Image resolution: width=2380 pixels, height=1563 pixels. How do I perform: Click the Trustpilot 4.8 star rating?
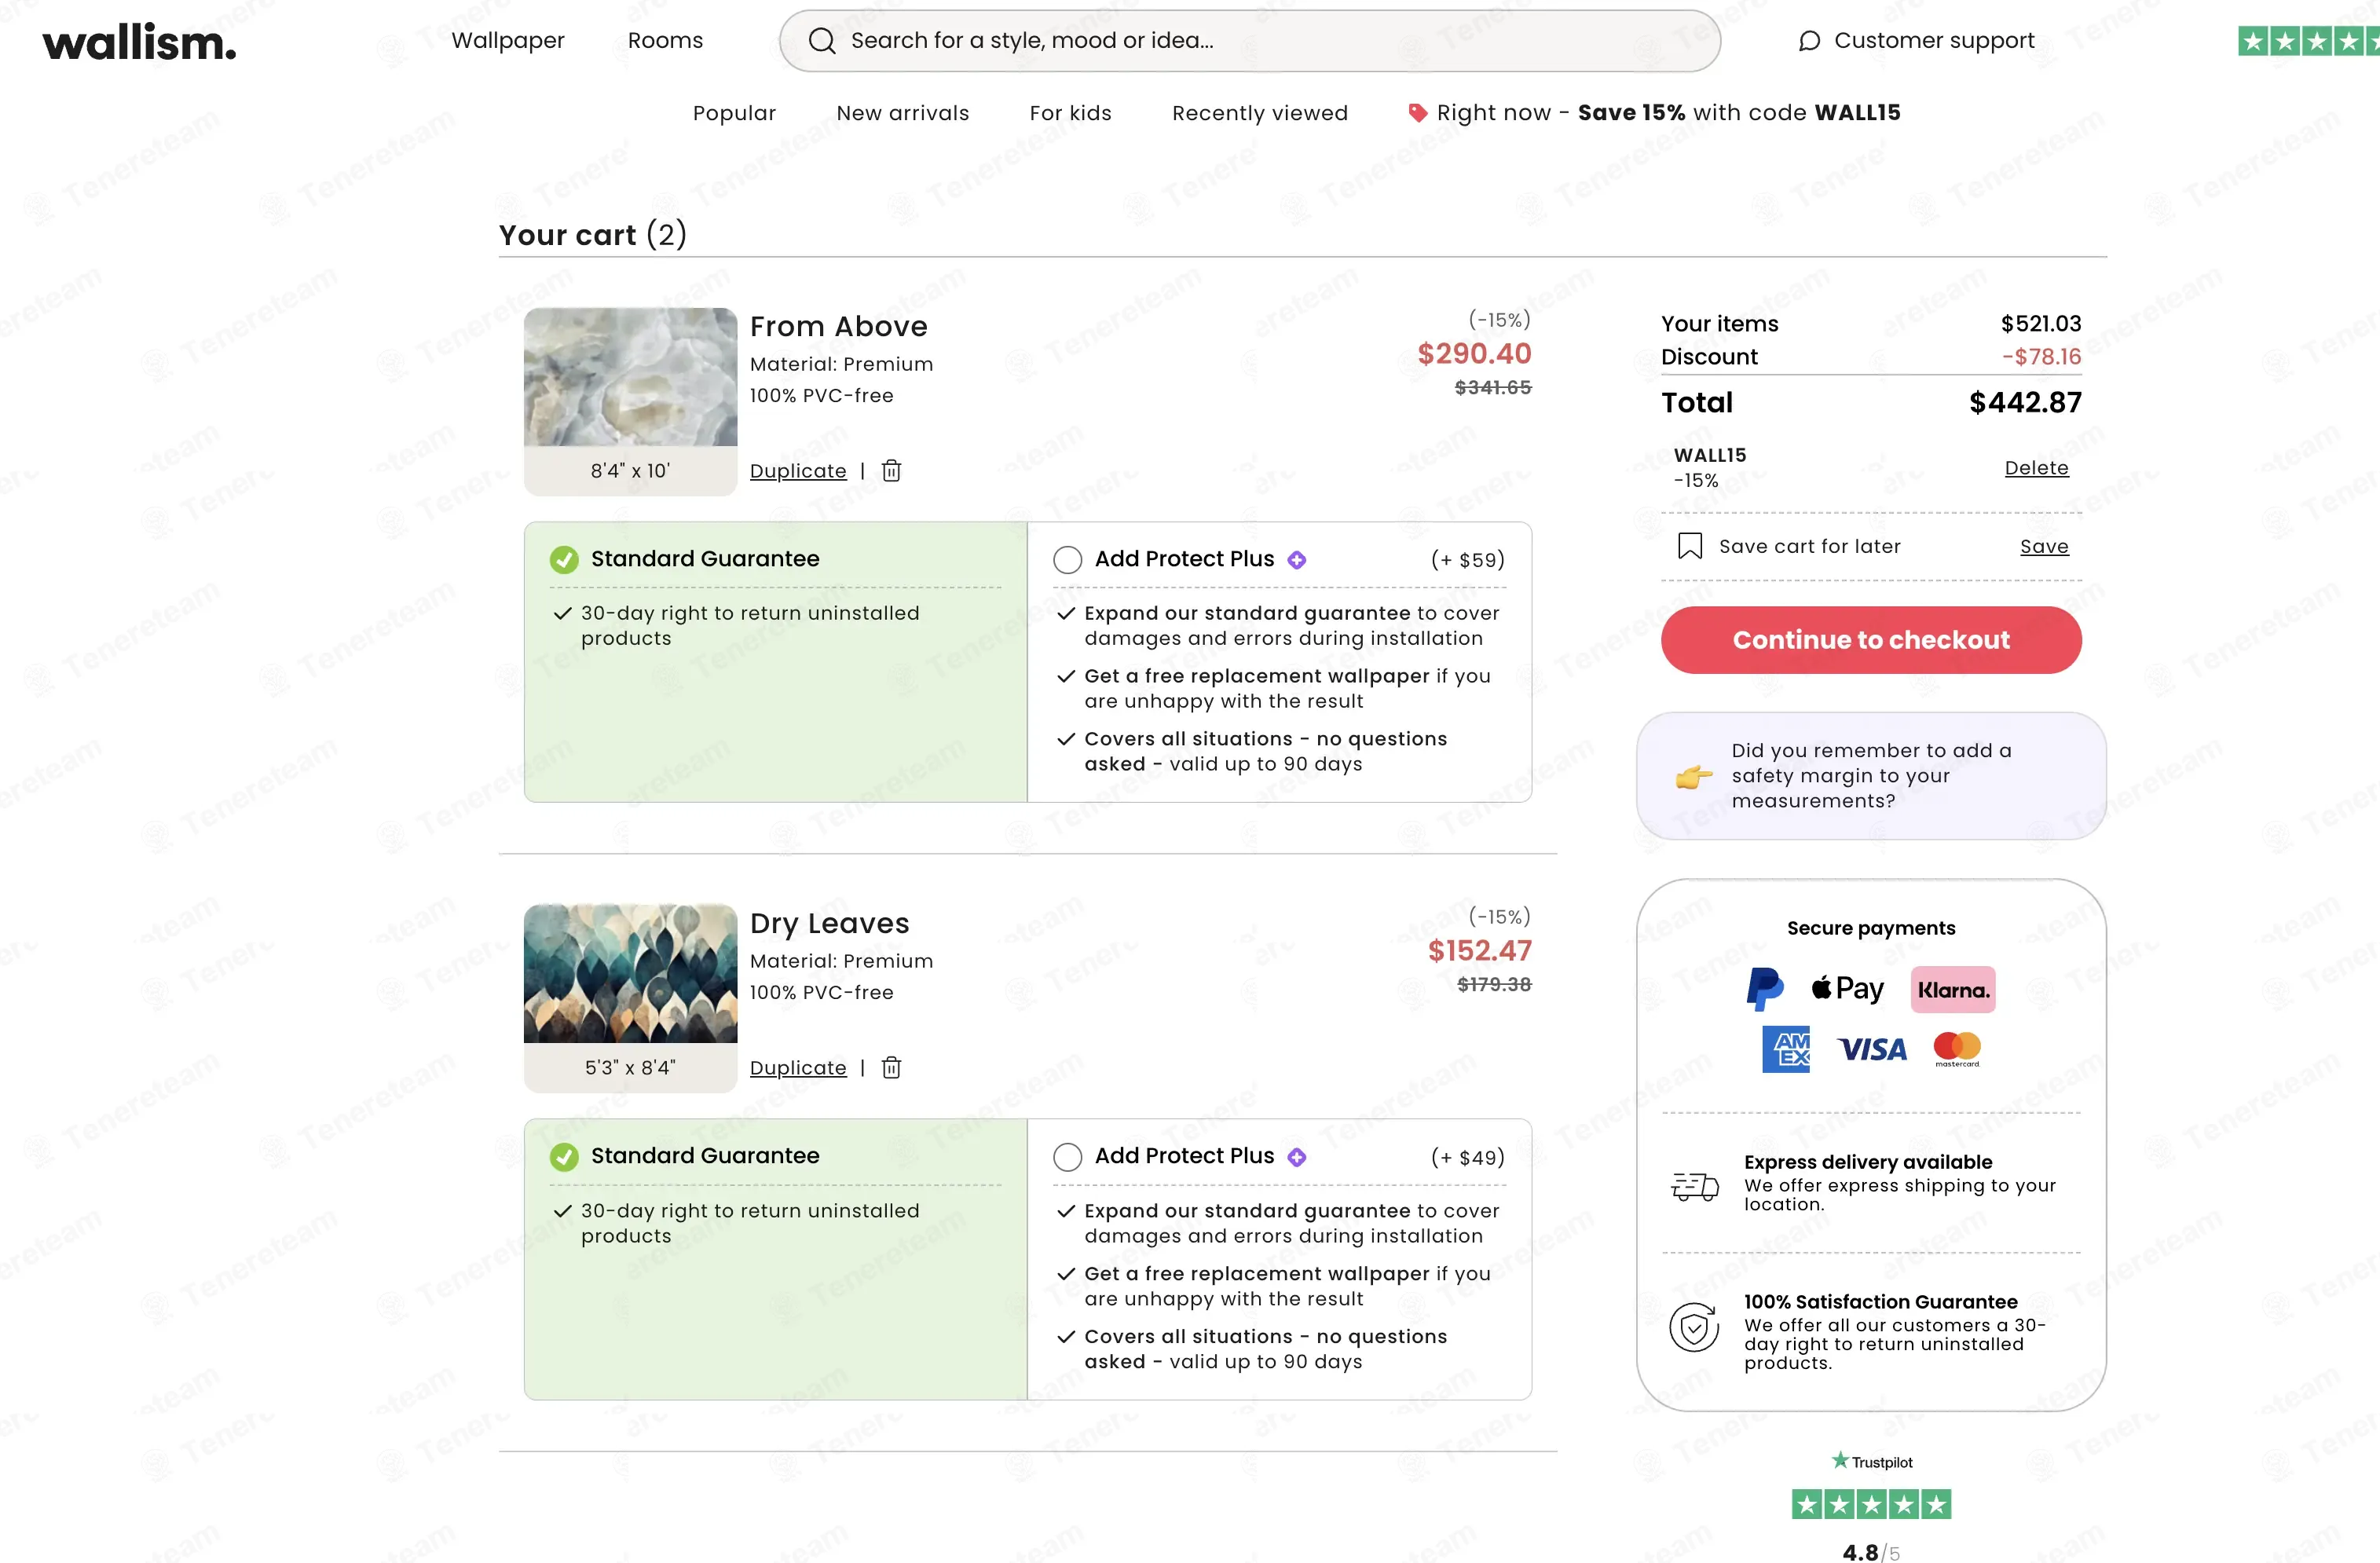click(x=1871, y=1505)
